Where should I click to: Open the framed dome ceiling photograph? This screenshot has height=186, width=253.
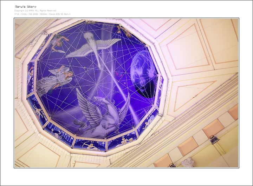coord(126,93)
